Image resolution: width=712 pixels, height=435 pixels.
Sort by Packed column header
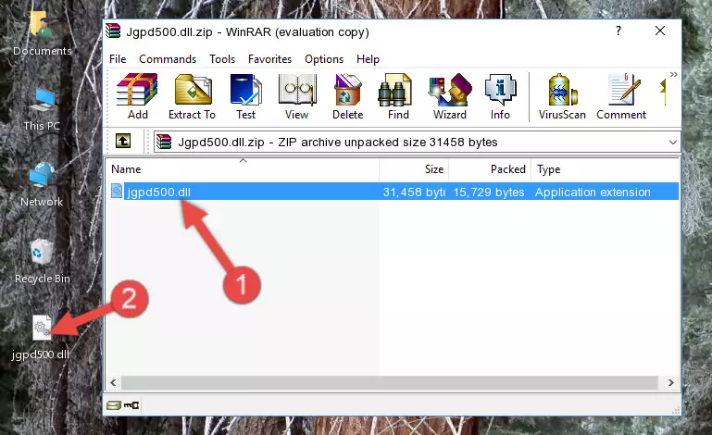tap(490, 169)
